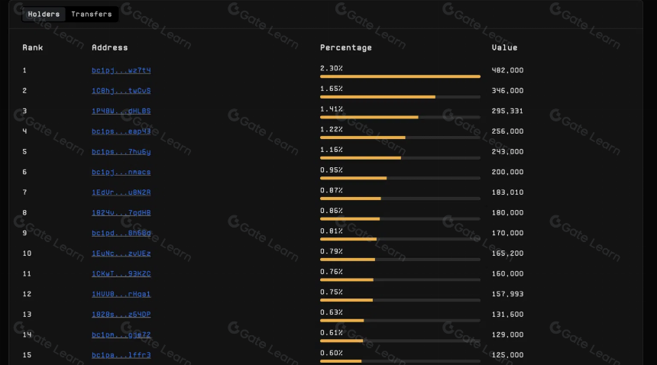Open the rank 13 holder address link
Viewport: 657px width, 365px height.
[121, 315]
